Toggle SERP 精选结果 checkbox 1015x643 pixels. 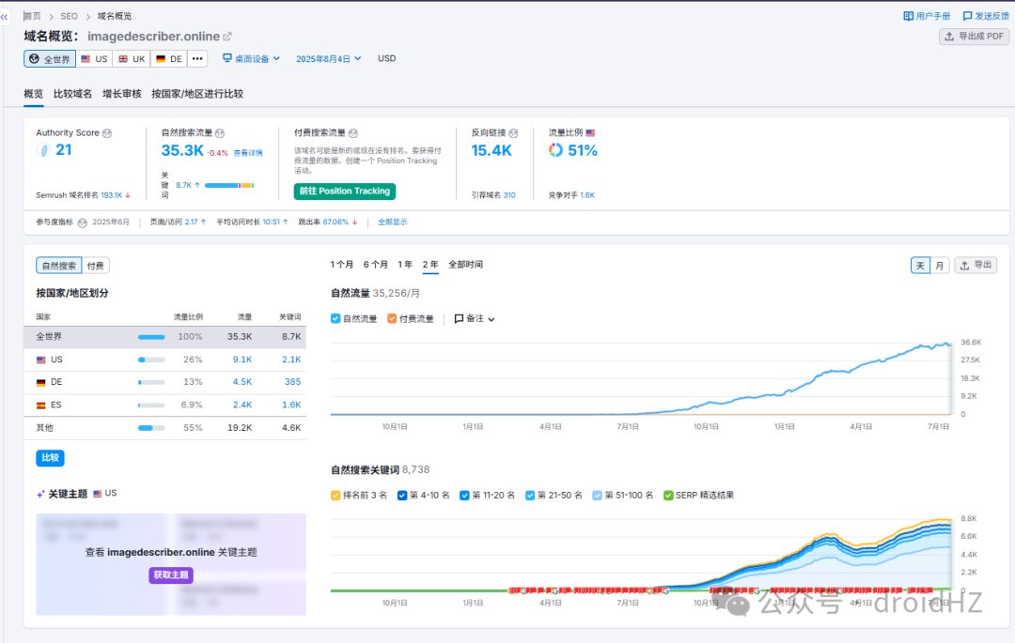(x=668, y=496)
